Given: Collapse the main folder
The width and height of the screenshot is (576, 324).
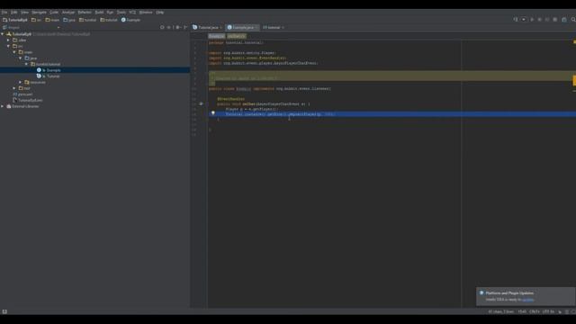Looking at the screenshot, I should [14, 52].
